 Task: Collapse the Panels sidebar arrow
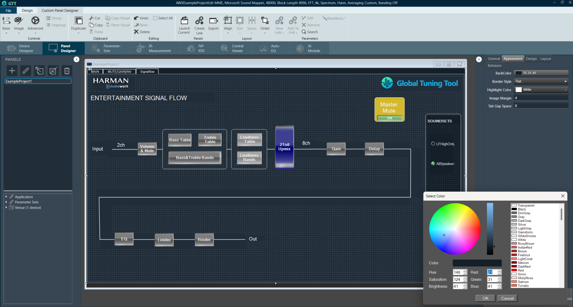(x=76, y=59)
